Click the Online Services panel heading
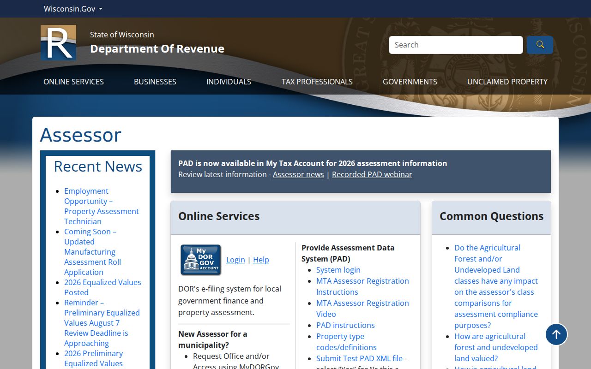 tap(219, 216)
